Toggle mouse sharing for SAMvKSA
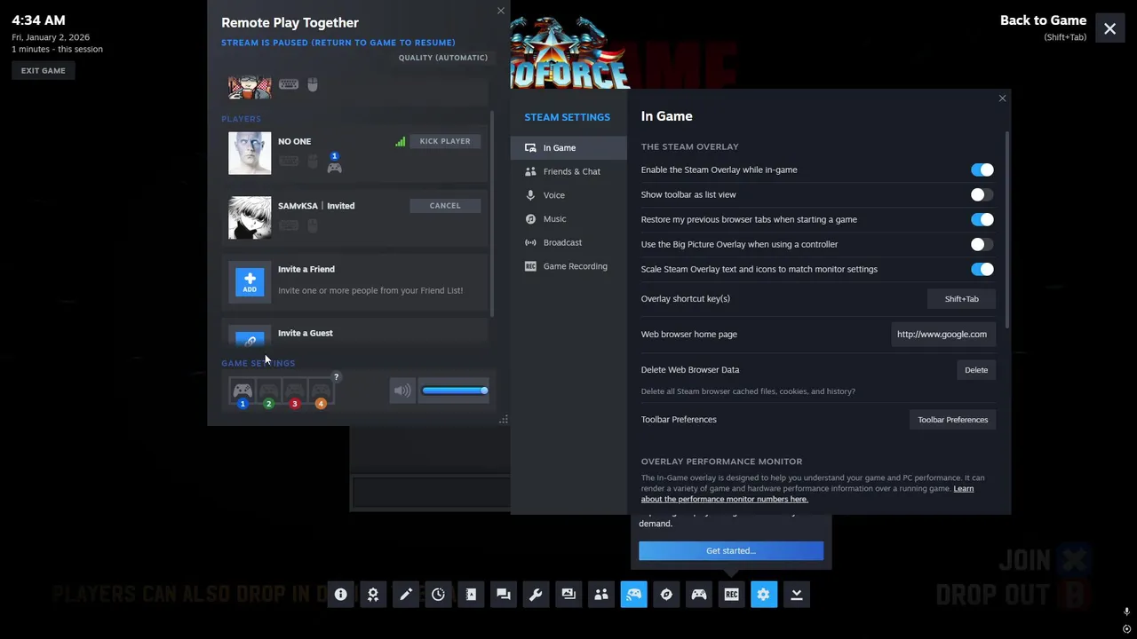 tap(313, 226)
